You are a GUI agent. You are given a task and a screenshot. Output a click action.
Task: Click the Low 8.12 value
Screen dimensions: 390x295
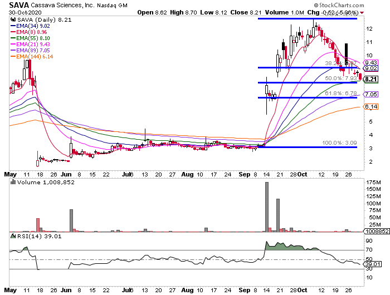coord(213,12)
